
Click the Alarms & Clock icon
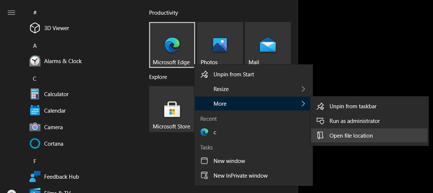pos(35,61)
